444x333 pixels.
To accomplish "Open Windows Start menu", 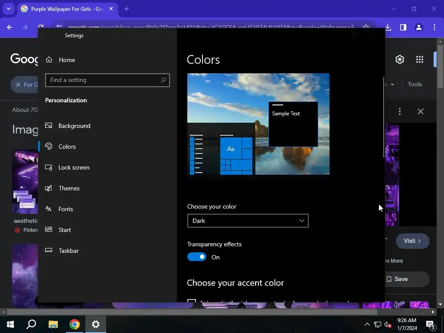I will [x=10, y=324].
